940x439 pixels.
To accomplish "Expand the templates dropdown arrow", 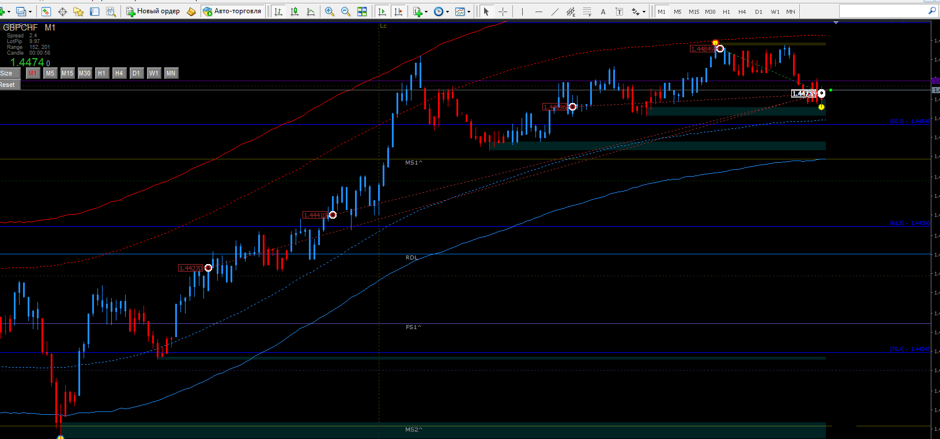I will pyautogui.click(x=469, y=12).
